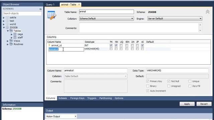The image size is (214, 120).
Task: Open the Foreign Keys tab
Action: pyautogui.click(x=77, y=98)
